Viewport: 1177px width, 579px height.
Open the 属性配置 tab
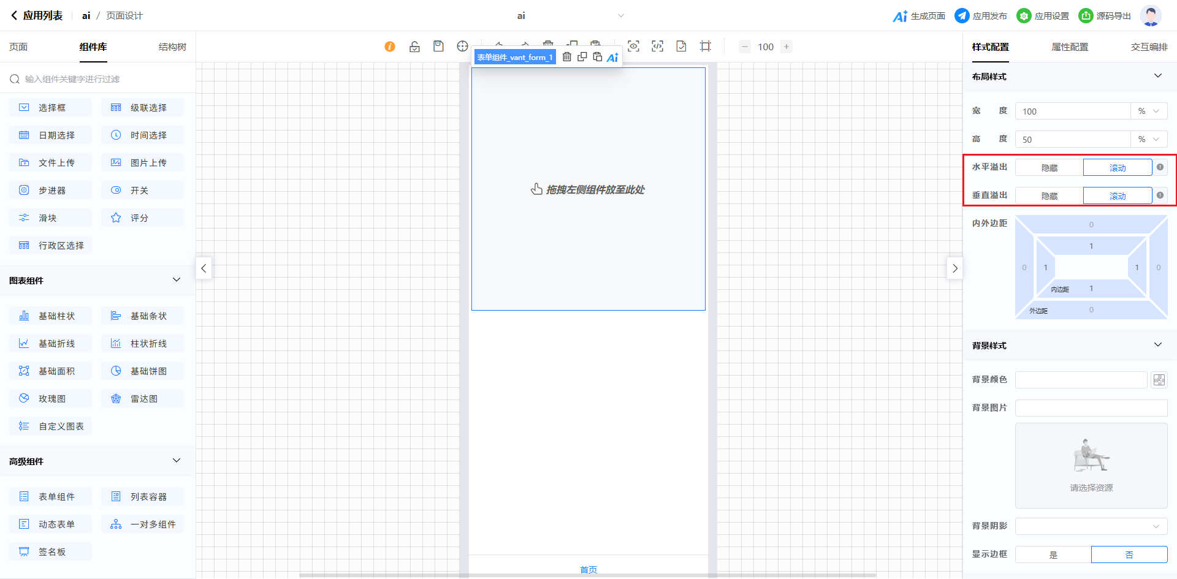tap(1070, 47)
